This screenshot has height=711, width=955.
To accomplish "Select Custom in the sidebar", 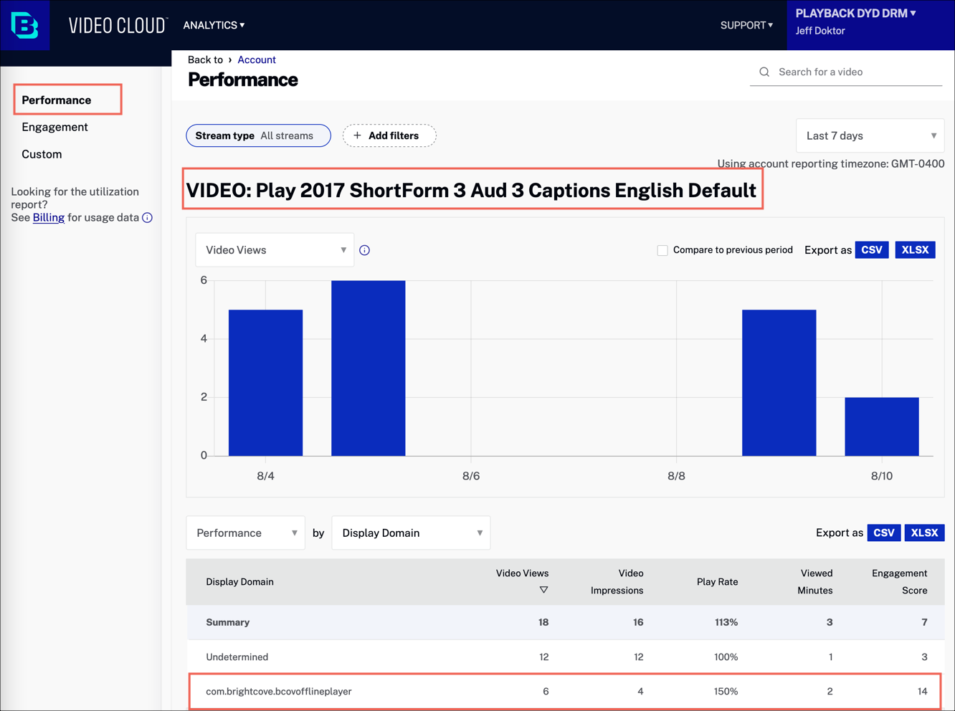I will point(42,154).
